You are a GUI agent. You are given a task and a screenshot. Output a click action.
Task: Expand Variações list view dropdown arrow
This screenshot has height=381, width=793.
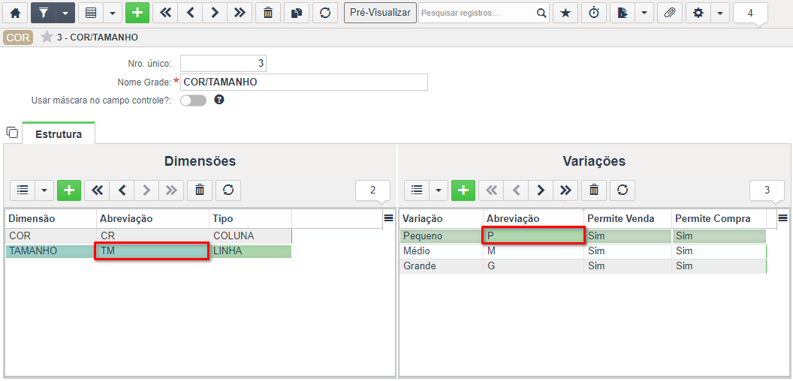[438, 190]
